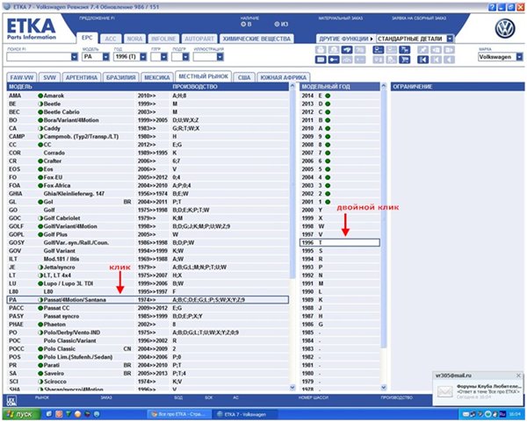
Task: Open the ГЛГР dropdown
Action: [x=164, y=57]
